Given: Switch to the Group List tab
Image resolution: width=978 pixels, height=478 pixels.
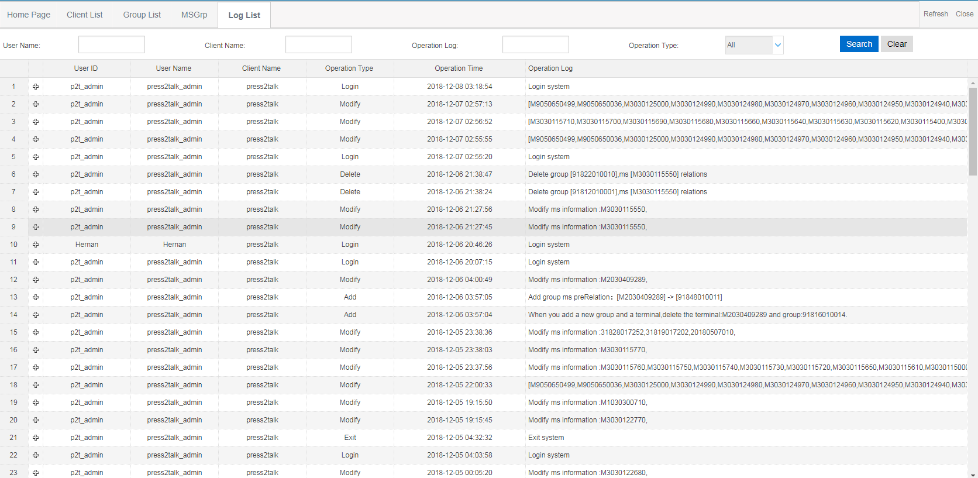Looking at the screenshot, I should coord(142,15).
